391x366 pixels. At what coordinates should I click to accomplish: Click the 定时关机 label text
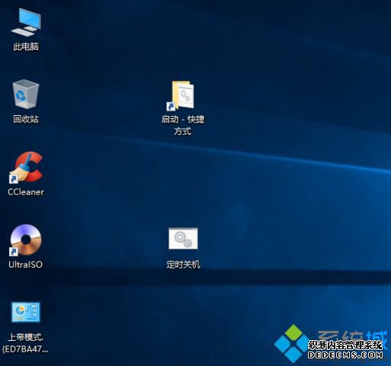point(183,265)
